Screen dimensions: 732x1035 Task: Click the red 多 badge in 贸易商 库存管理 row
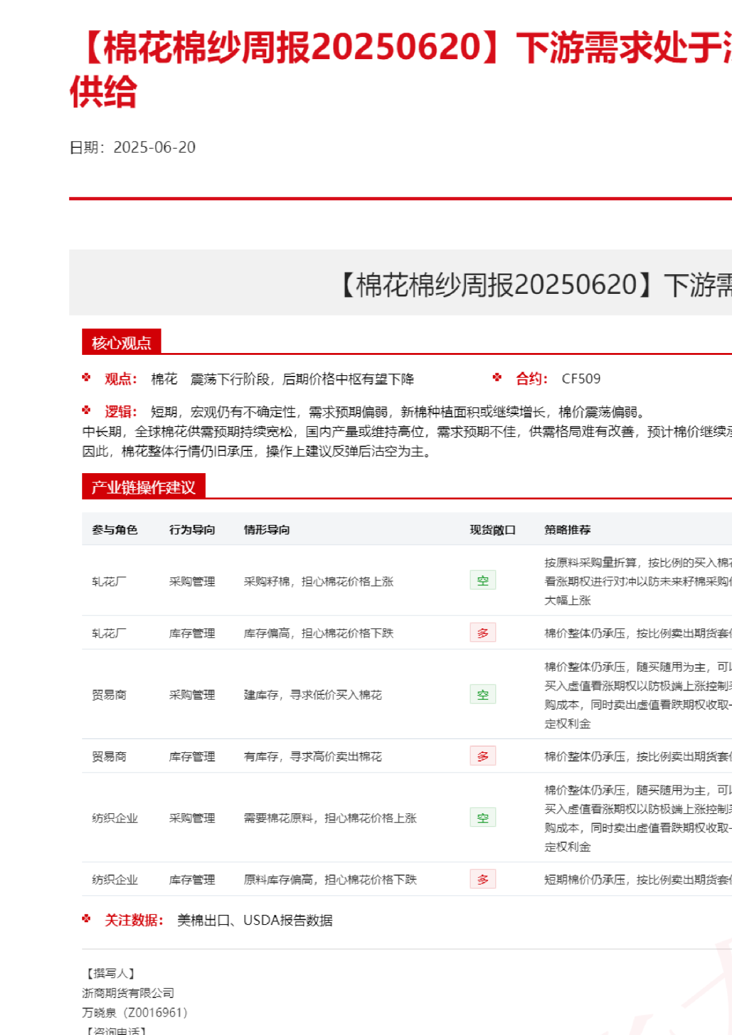coord(482,756)
